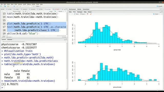
Task: Click the Run button in editor toolbar
Action: 51,11
